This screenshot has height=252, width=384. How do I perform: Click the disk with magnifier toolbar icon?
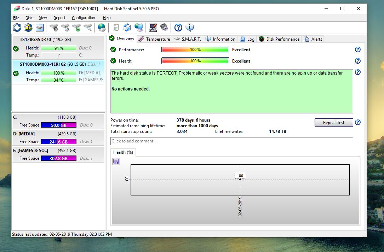pyautogui.click(x=88, y=27)
